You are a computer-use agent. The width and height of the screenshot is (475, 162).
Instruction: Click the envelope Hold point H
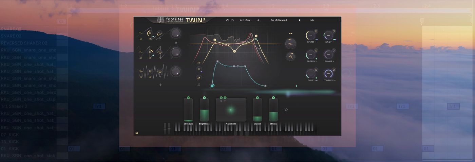pos(245,66)
